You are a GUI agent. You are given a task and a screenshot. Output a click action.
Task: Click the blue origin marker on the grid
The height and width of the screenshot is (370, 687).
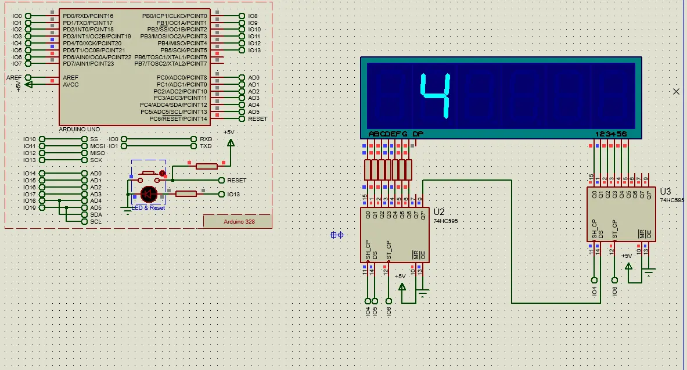point(337,235)
